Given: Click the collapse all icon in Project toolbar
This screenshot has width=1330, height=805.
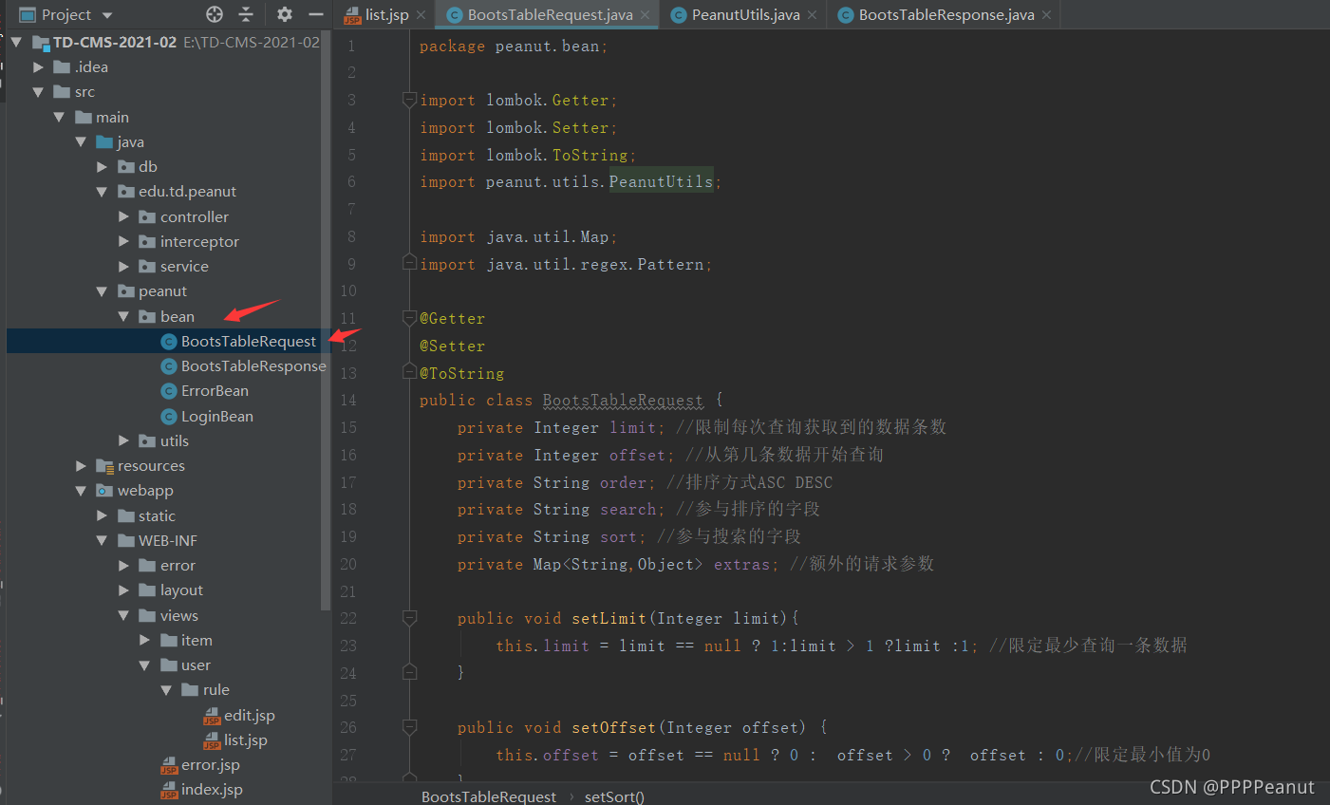Looking at the screenshot, I should coord(246,14).
